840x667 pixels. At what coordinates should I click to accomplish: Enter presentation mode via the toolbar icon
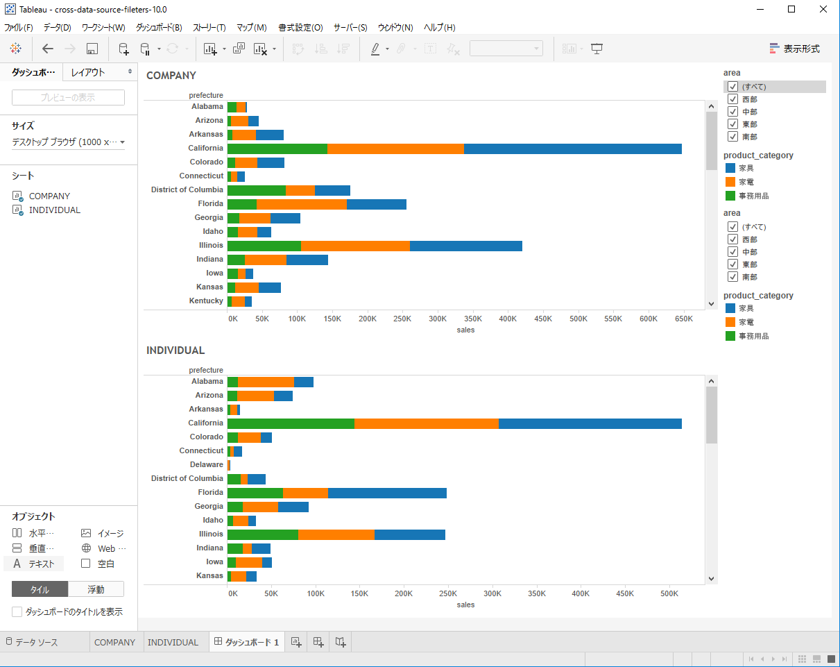pos(597,49)
